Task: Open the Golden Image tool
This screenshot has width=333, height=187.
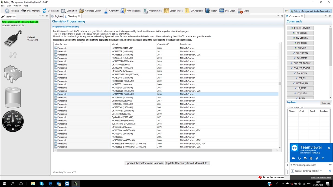Action: pos(173,11)
